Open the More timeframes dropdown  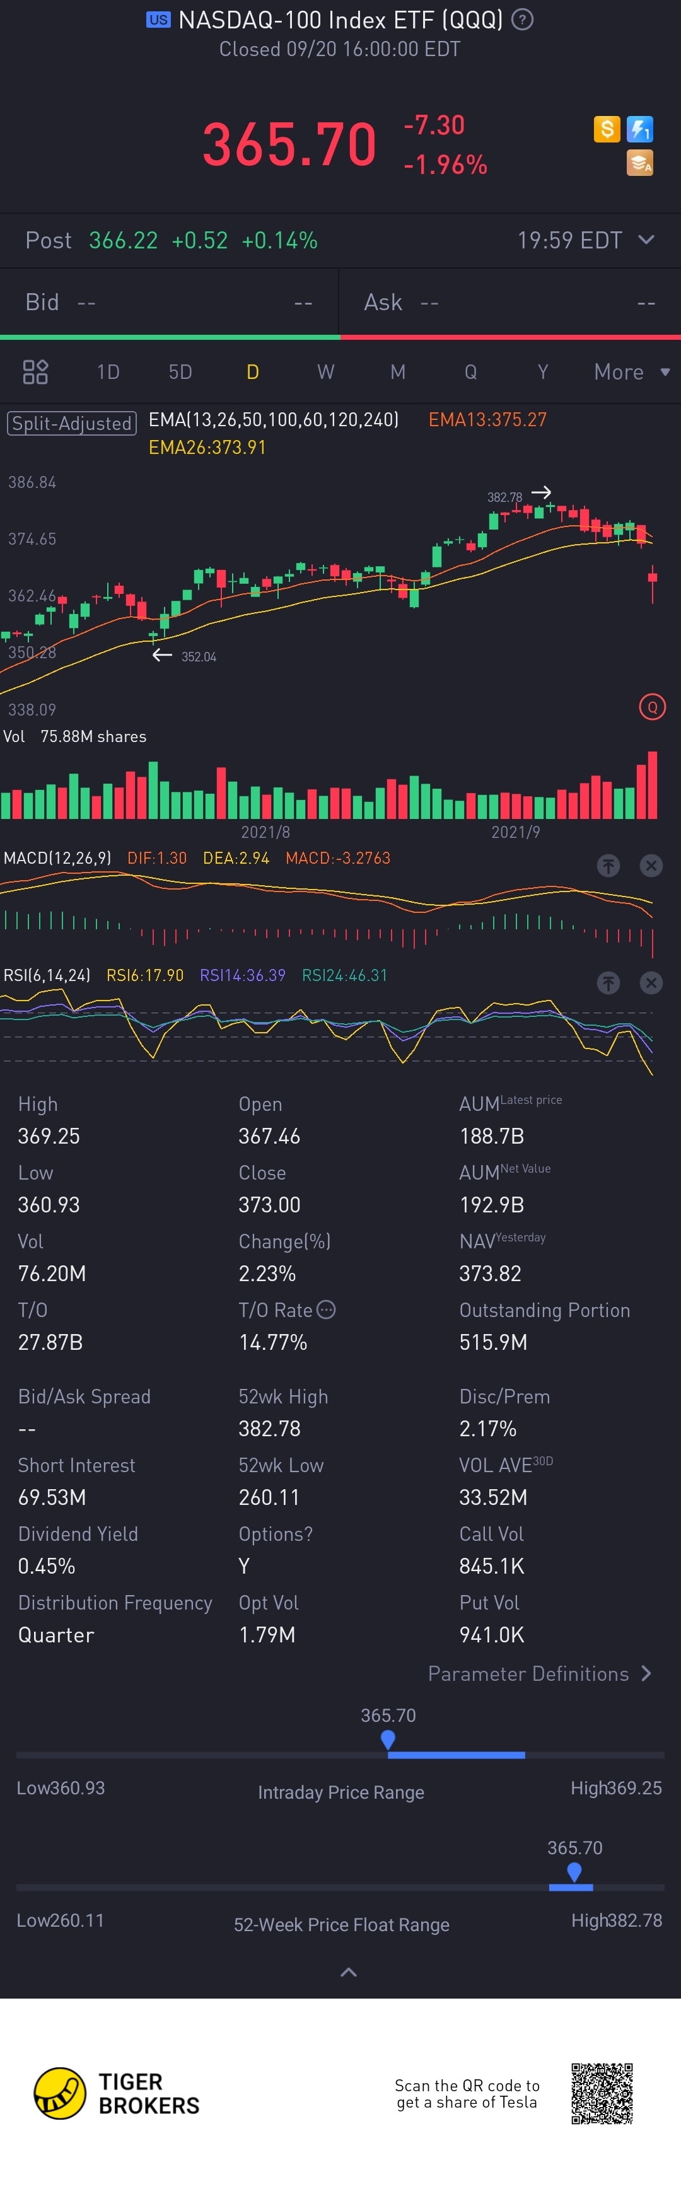point(632,372)
